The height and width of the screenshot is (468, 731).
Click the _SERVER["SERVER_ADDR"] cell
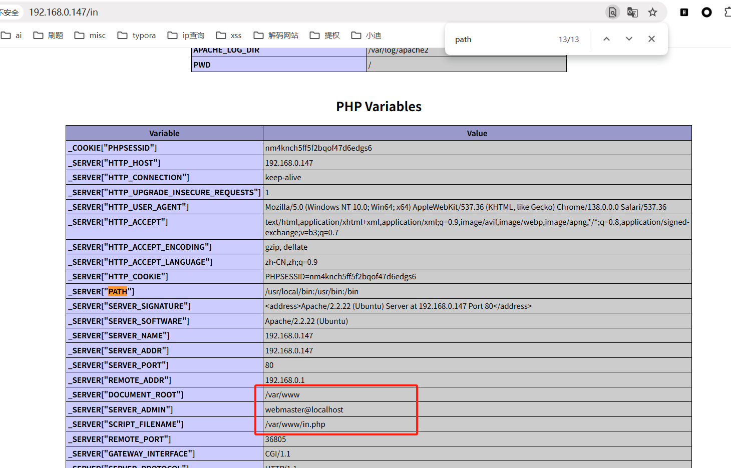[164, 350]
